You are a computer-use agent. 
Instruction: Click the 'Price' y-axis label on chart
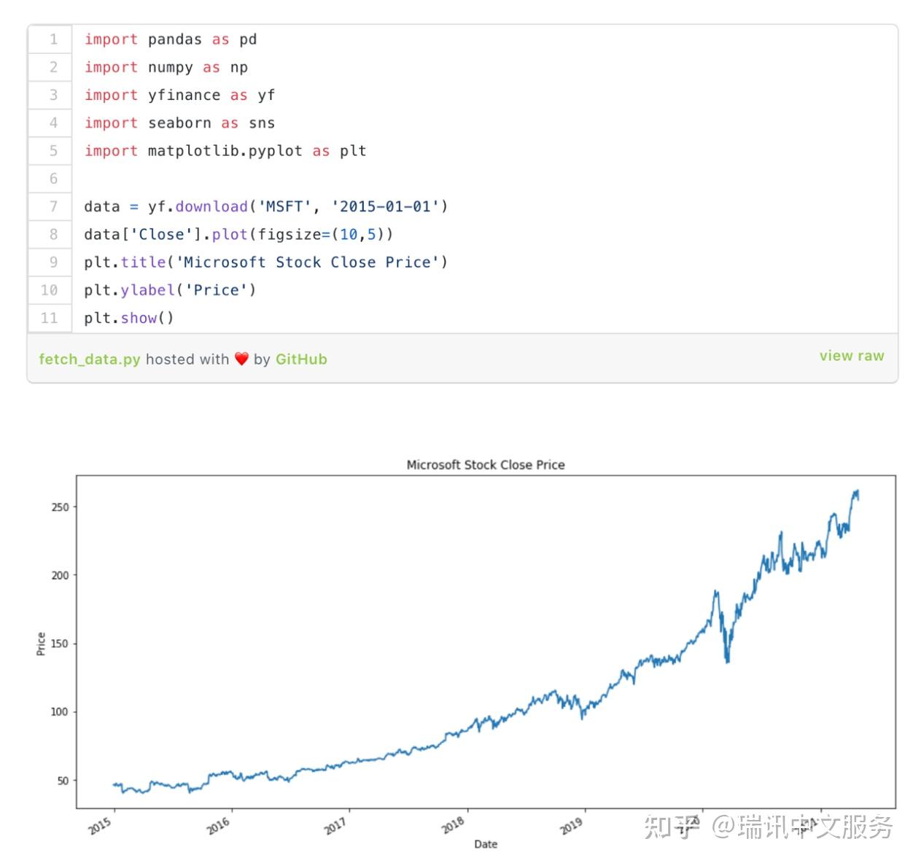[41, 644]
